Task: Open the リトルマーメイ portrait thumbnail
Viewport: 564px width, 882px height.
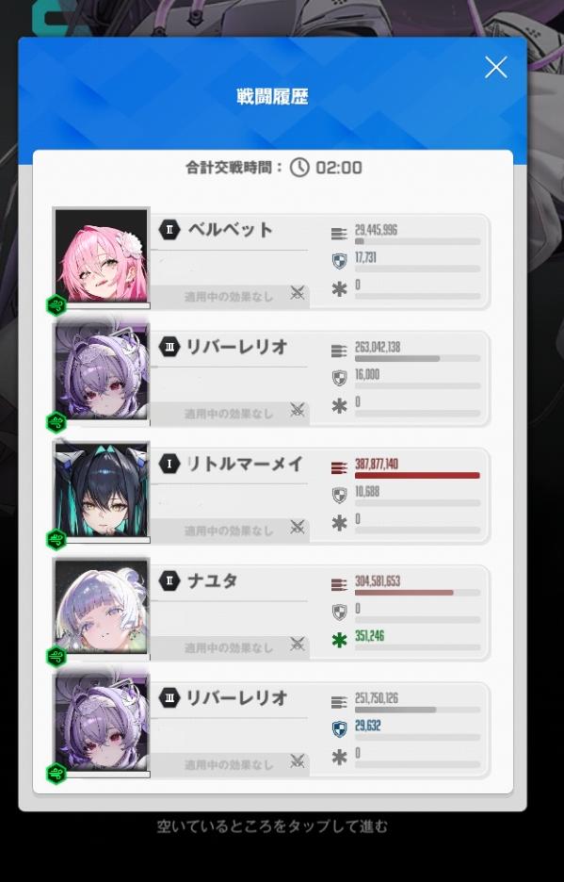Action: click(102, 491)
